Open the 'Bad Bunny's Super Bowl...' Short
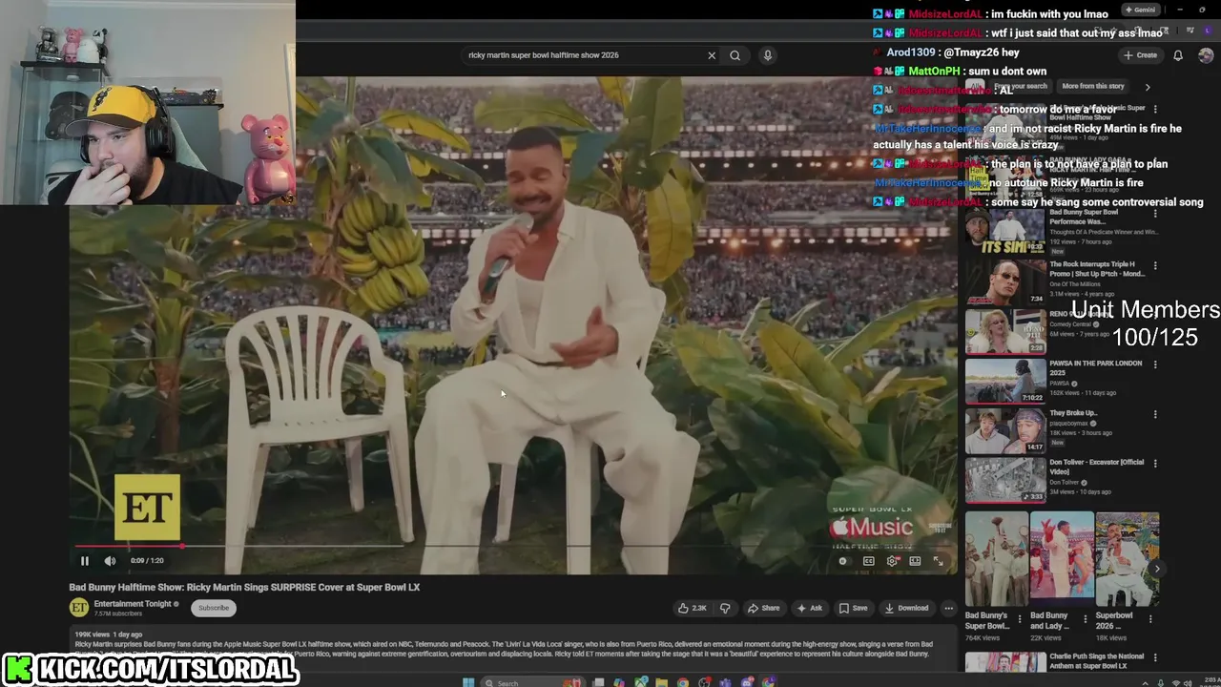Image resolution: width=1221 pixels, height=687 pixels. pos(997,559)
